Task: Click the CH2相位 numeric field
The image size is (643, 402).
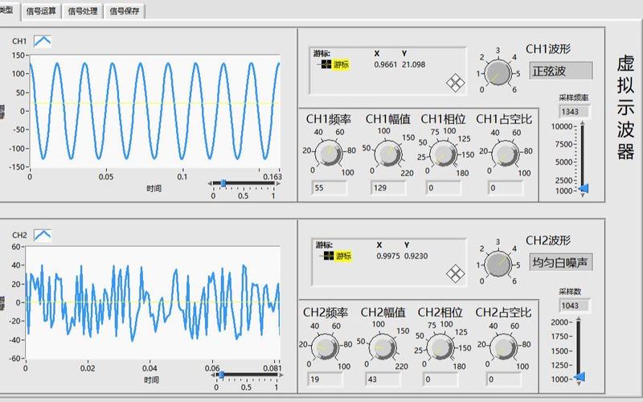Action: [440, 379]
